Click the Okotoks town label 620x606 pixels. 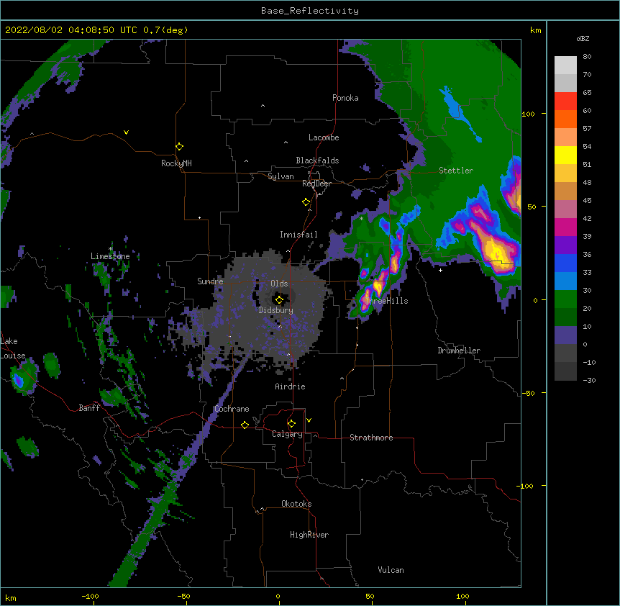296,504
